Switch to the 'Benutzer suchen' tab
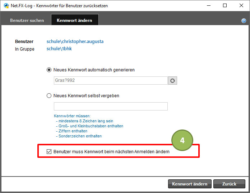 tap(27, 20)
